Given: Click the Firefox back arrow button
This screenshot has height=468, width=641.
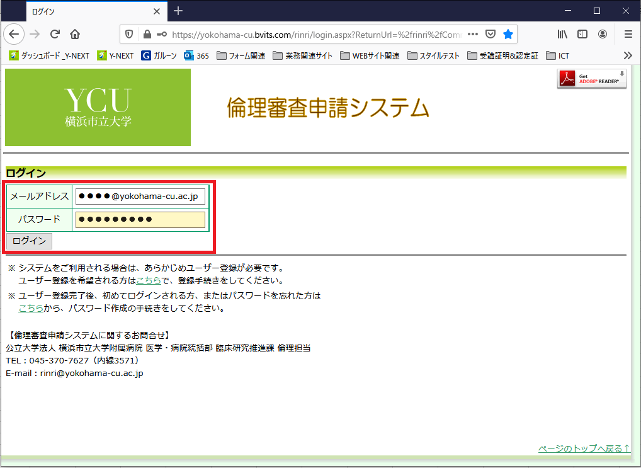Looking at the screenshot, I should (x=14, y=34).
